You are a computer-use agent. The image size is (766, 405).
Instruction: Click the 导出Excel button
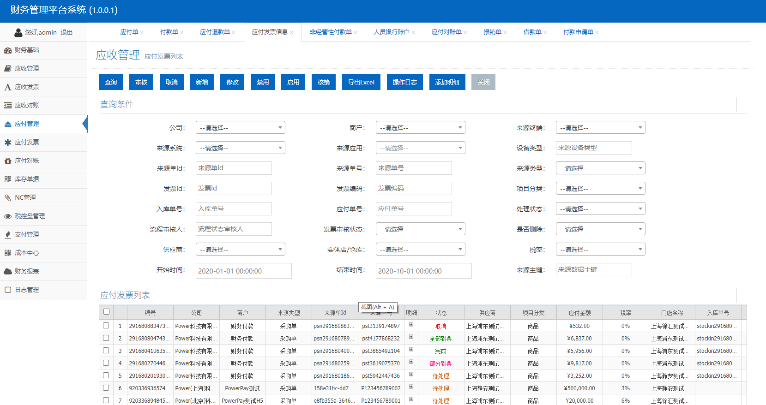tap(361, 82)
